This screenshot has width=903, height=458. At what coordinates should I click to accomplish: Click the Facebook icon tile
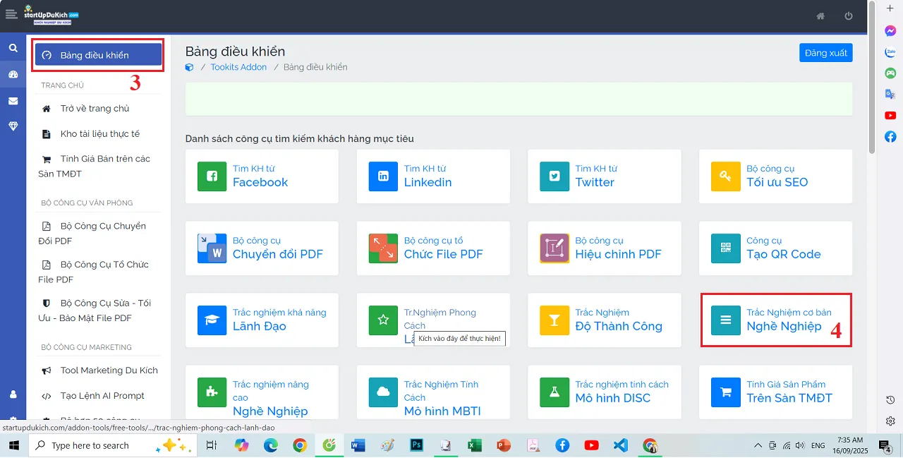[x=212, y=176]
